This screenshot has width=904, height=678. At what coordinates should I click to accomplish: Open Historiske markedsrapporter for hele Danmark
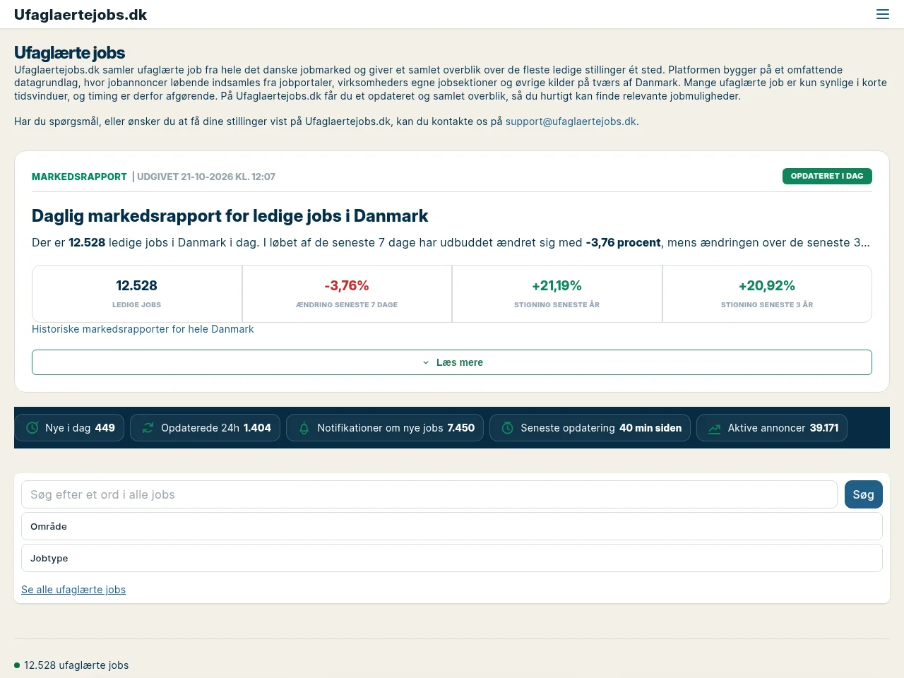[143, 329]
